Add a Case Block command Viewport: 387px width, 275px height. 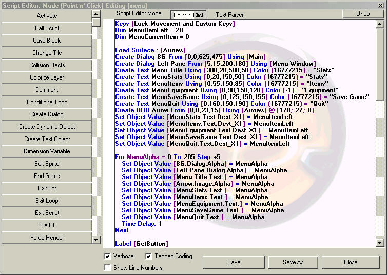(x=47, y=41)
